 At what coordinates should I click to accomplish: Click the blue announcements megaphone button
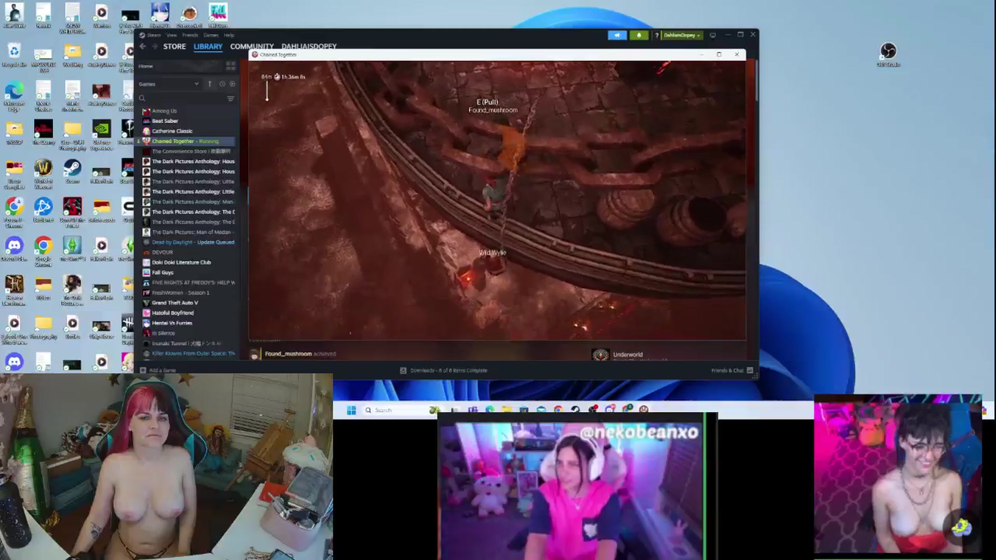click(617, 35)
